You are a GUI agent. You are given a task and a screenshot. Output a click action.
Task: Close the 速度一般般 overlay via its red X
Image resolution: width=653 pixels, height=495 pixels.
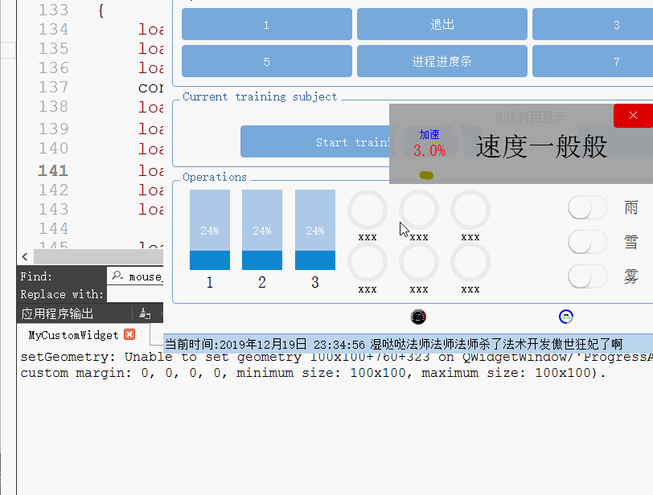(633, 115)
